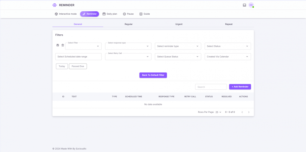Change Rows Per Page 25 dropdown
Viewport: 306px width, 152px height.
[218, 112]
